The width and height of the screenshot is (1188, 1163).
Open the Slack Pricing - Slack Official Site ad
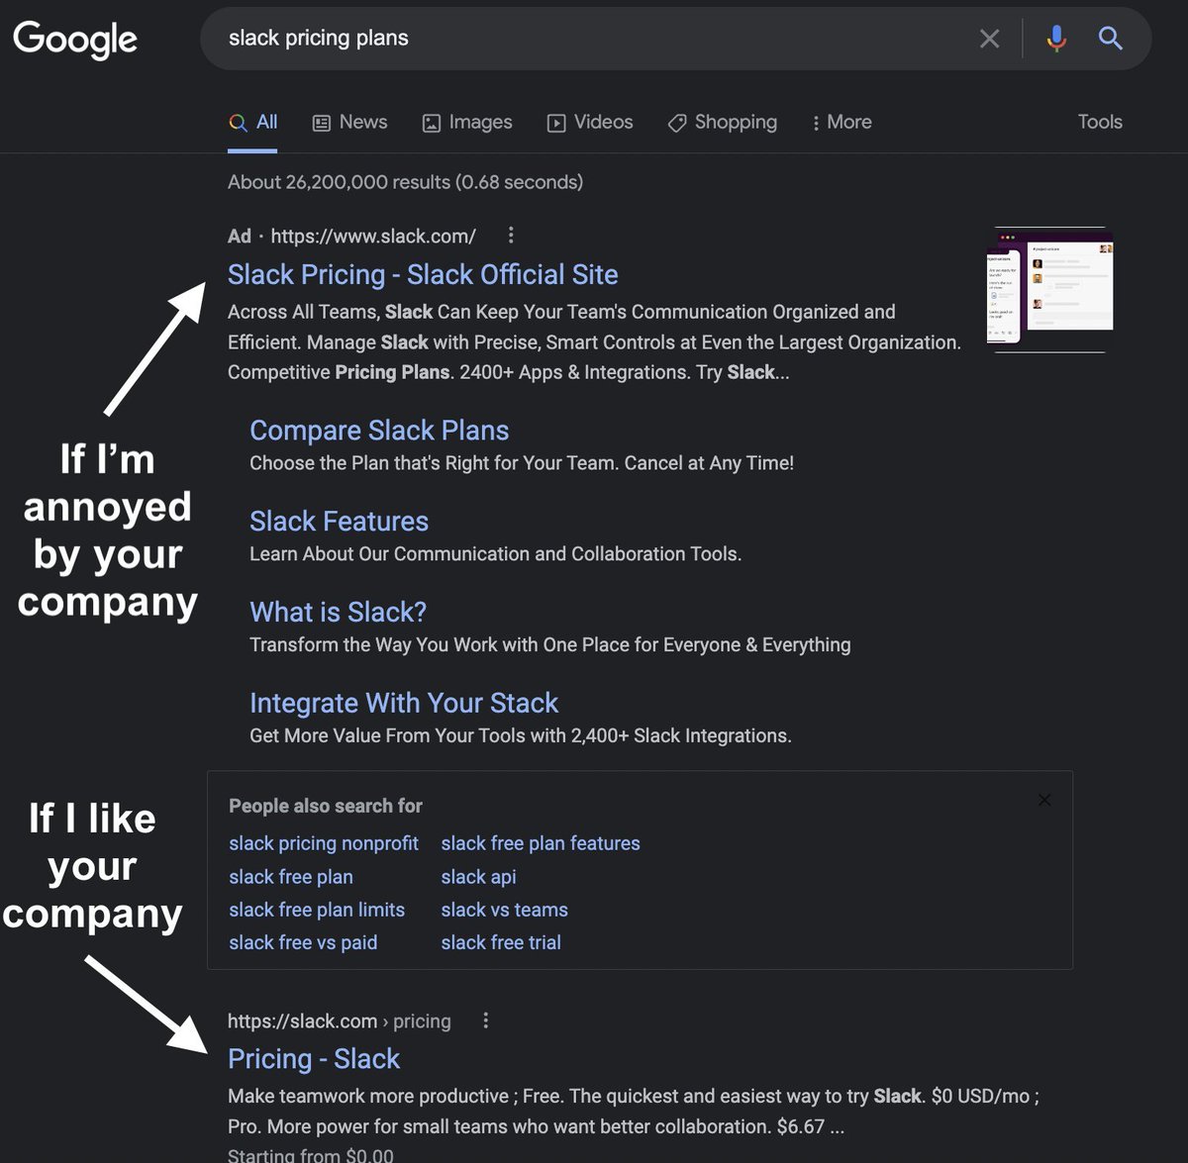tap(423, 274)
